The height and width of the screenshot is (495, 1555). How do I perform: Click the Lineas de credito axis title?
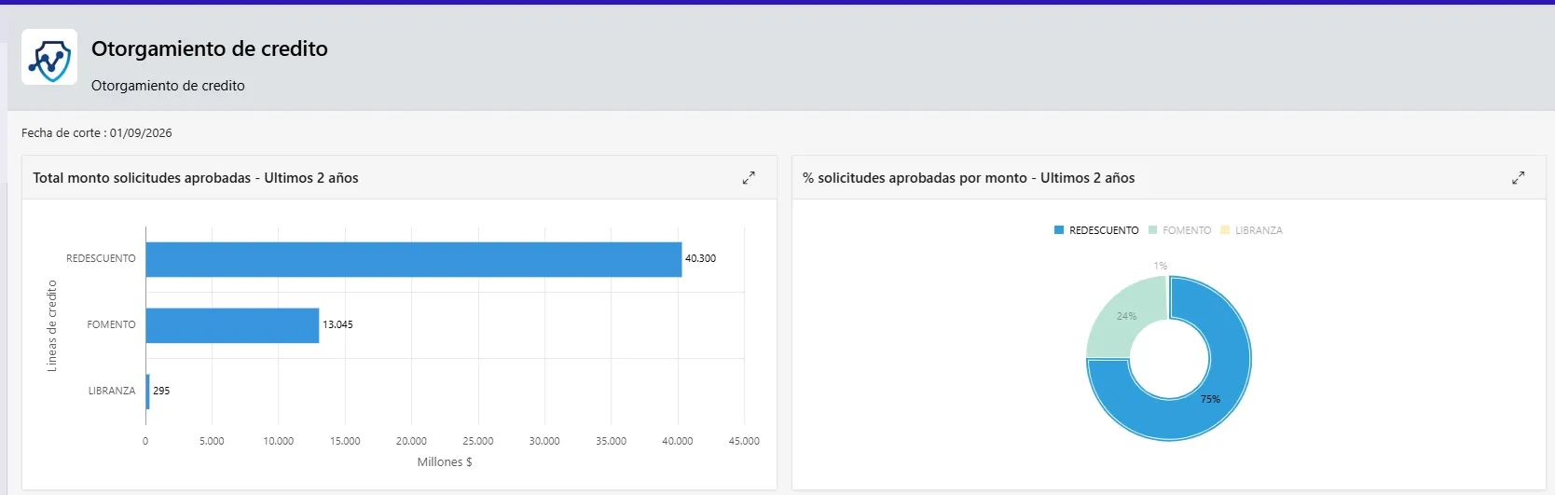[52, 326]
